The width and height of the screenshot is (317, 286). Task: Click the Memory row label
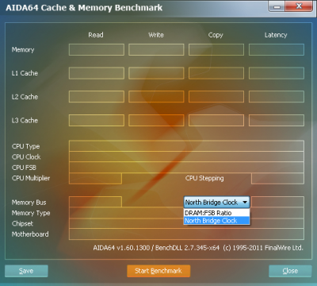(x=23, y=50)
